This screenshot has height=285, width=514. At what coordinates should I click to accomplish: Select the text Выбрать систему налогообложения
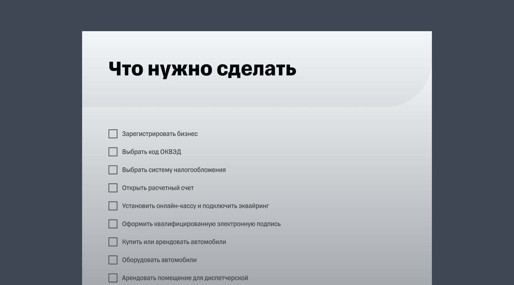pos(174,170)
